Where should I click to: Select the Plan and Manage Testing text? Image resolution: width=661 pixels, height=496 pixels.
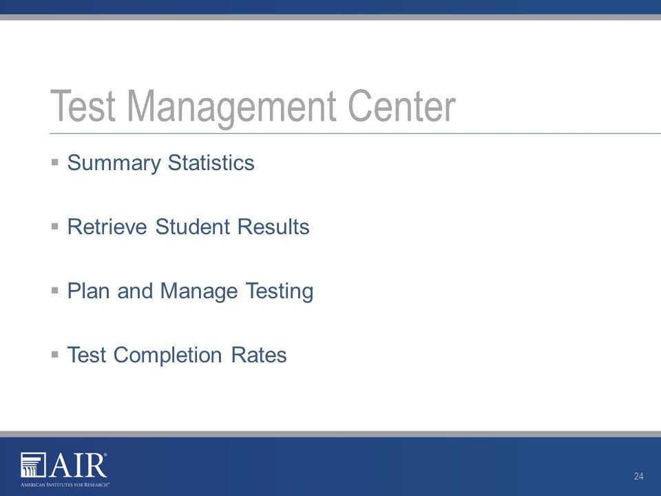tap(190, 291)
